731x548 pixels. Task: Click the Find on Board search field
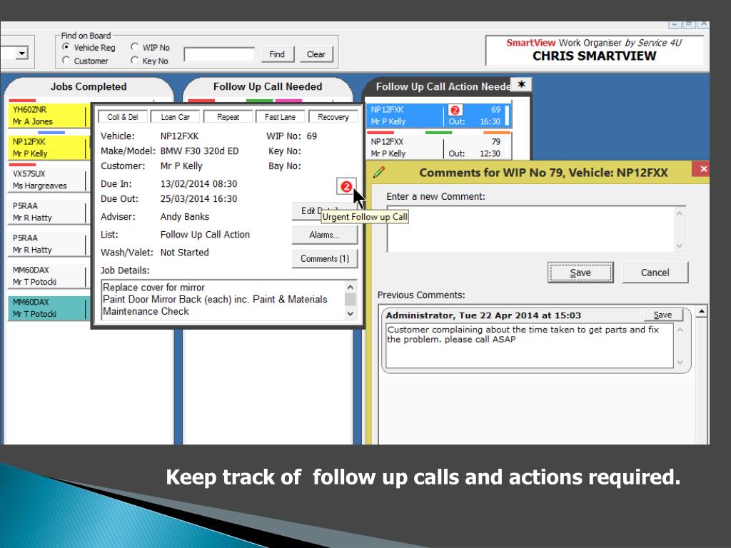[x=219, y=54]
